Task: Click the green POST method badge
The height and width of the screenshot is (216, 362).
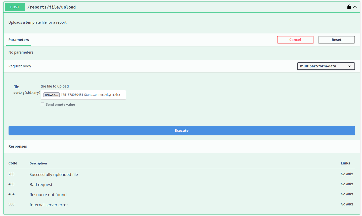Action: [x=15, y=7]
